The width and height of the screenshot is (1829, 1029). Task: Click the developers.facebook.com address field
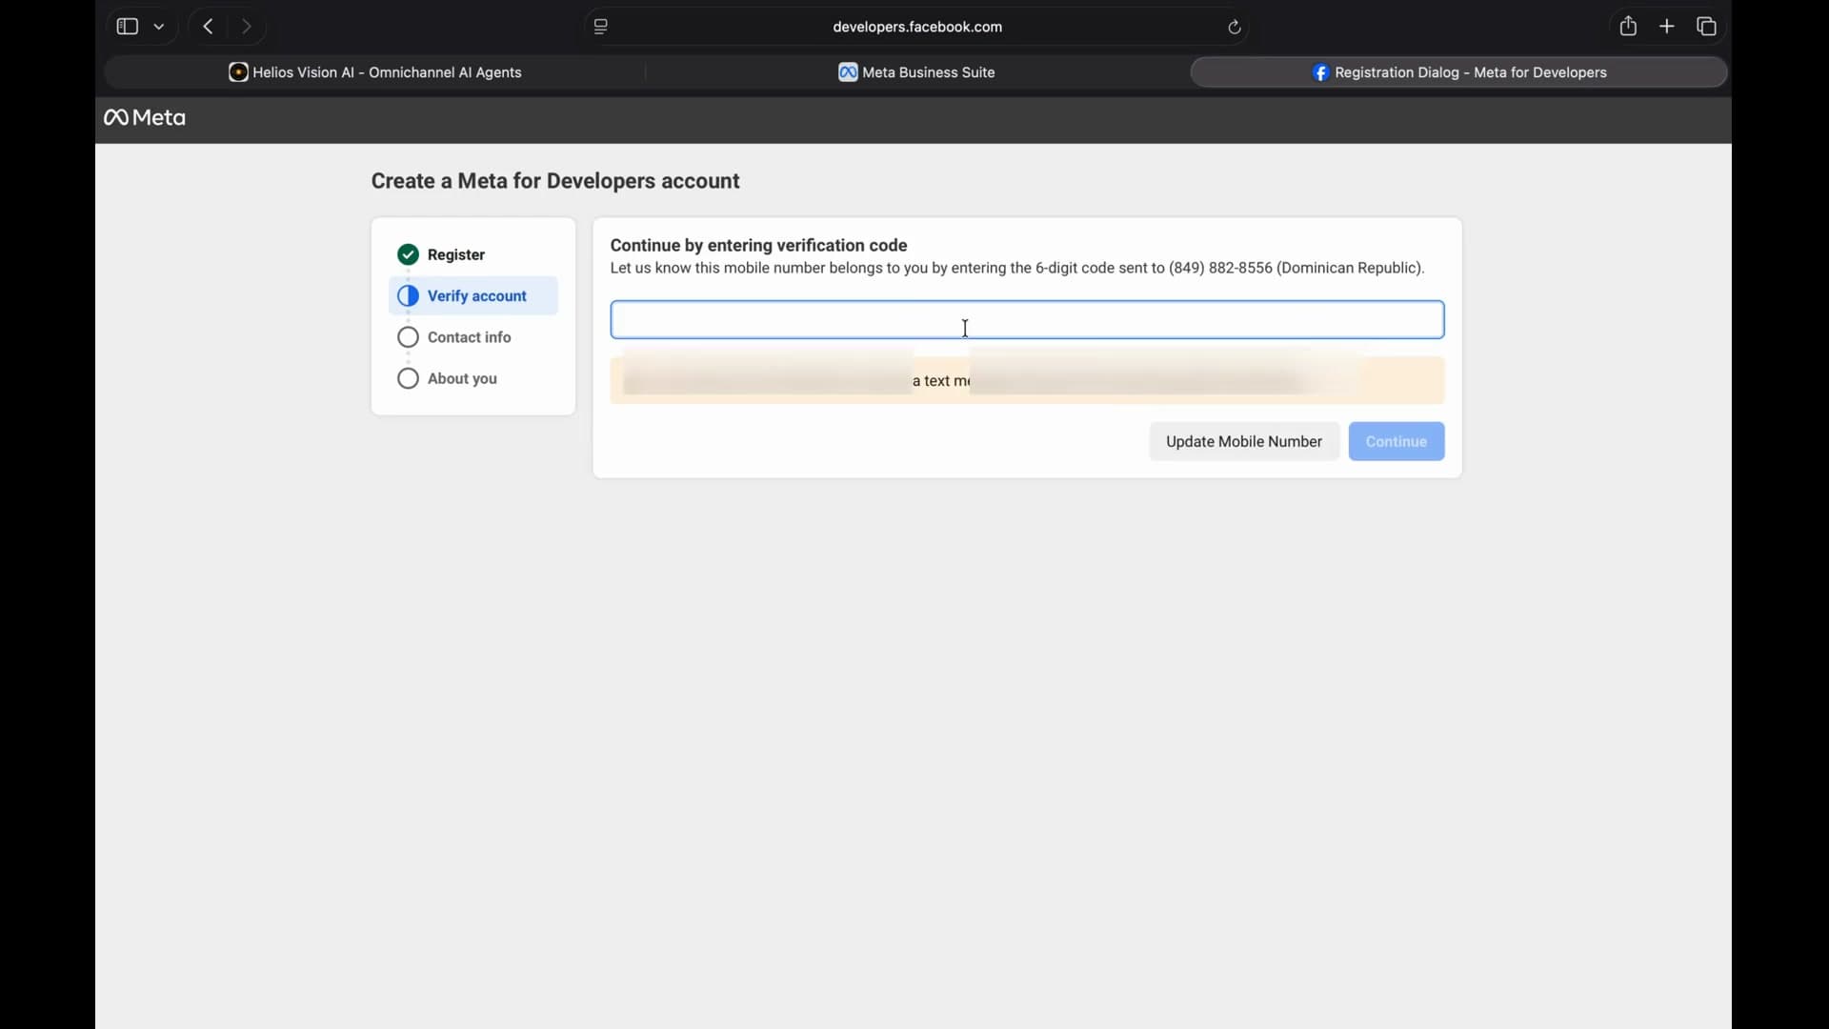[917, 27]
